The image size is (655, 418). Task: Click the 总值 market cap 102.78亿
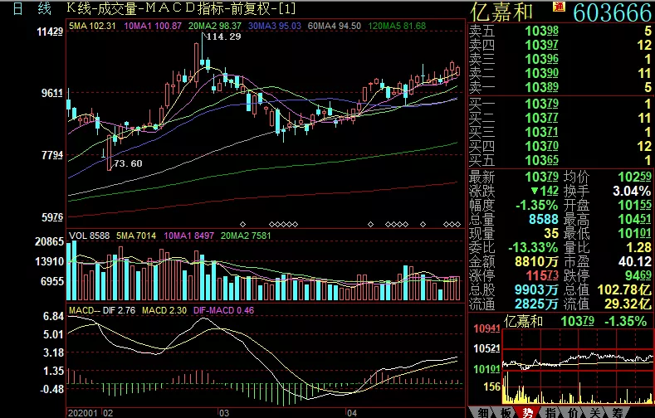(x=624, y=289)
